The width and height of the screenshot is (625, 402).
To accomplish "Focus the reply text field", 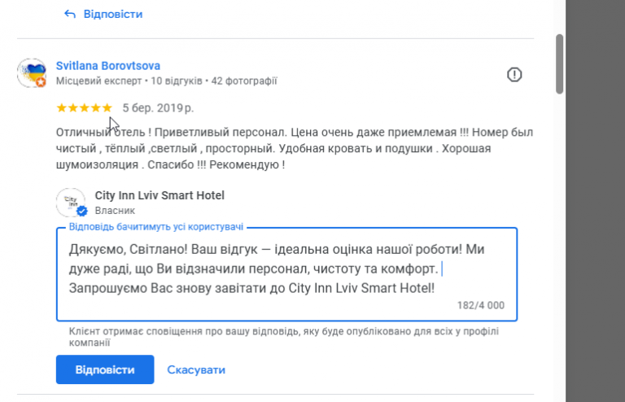I will point(285,269).
